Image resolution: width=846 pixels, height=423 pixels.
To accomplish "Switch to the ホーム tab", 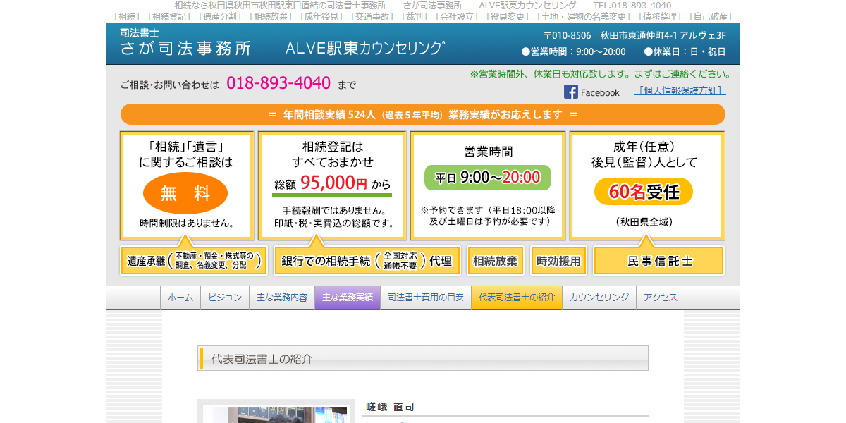I will (180, 297).
